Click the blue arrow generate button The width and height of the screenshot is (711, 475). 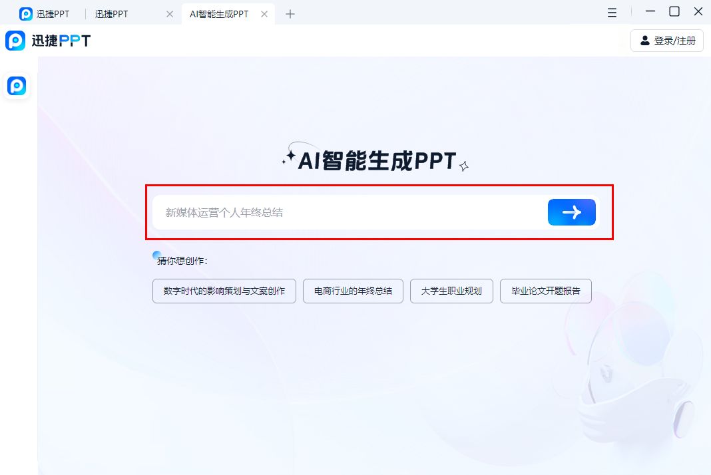tap(571, 212)
